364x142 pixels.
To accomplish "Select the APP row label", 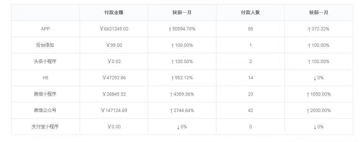I will pos(45,29).
